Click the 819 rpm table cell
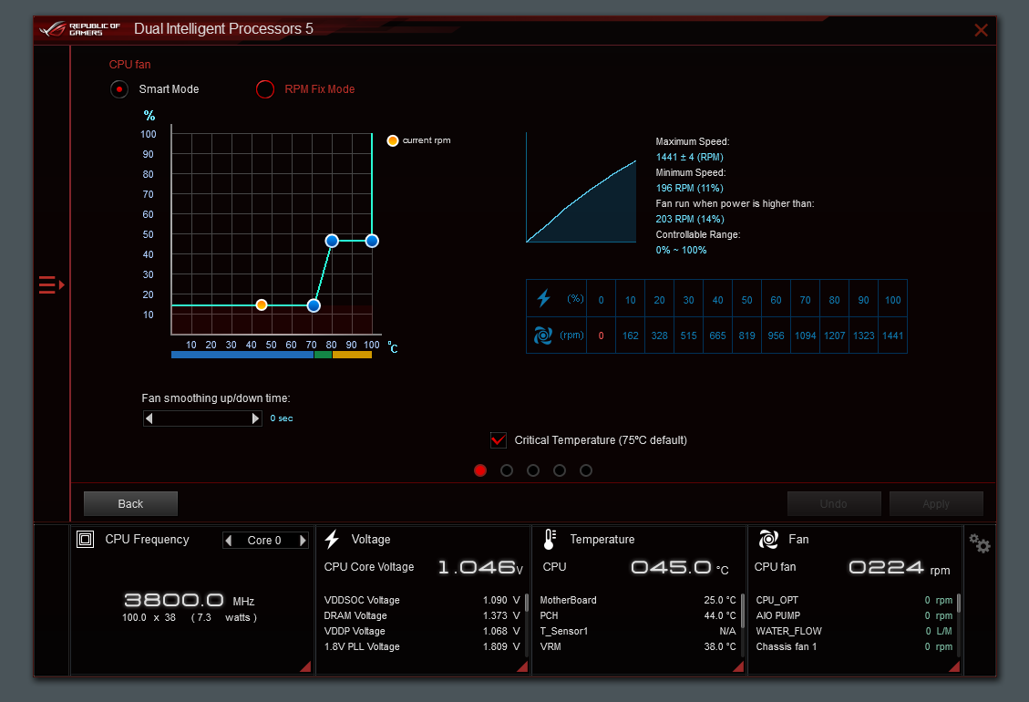The image size is (1029, 702). click(746, 336)
